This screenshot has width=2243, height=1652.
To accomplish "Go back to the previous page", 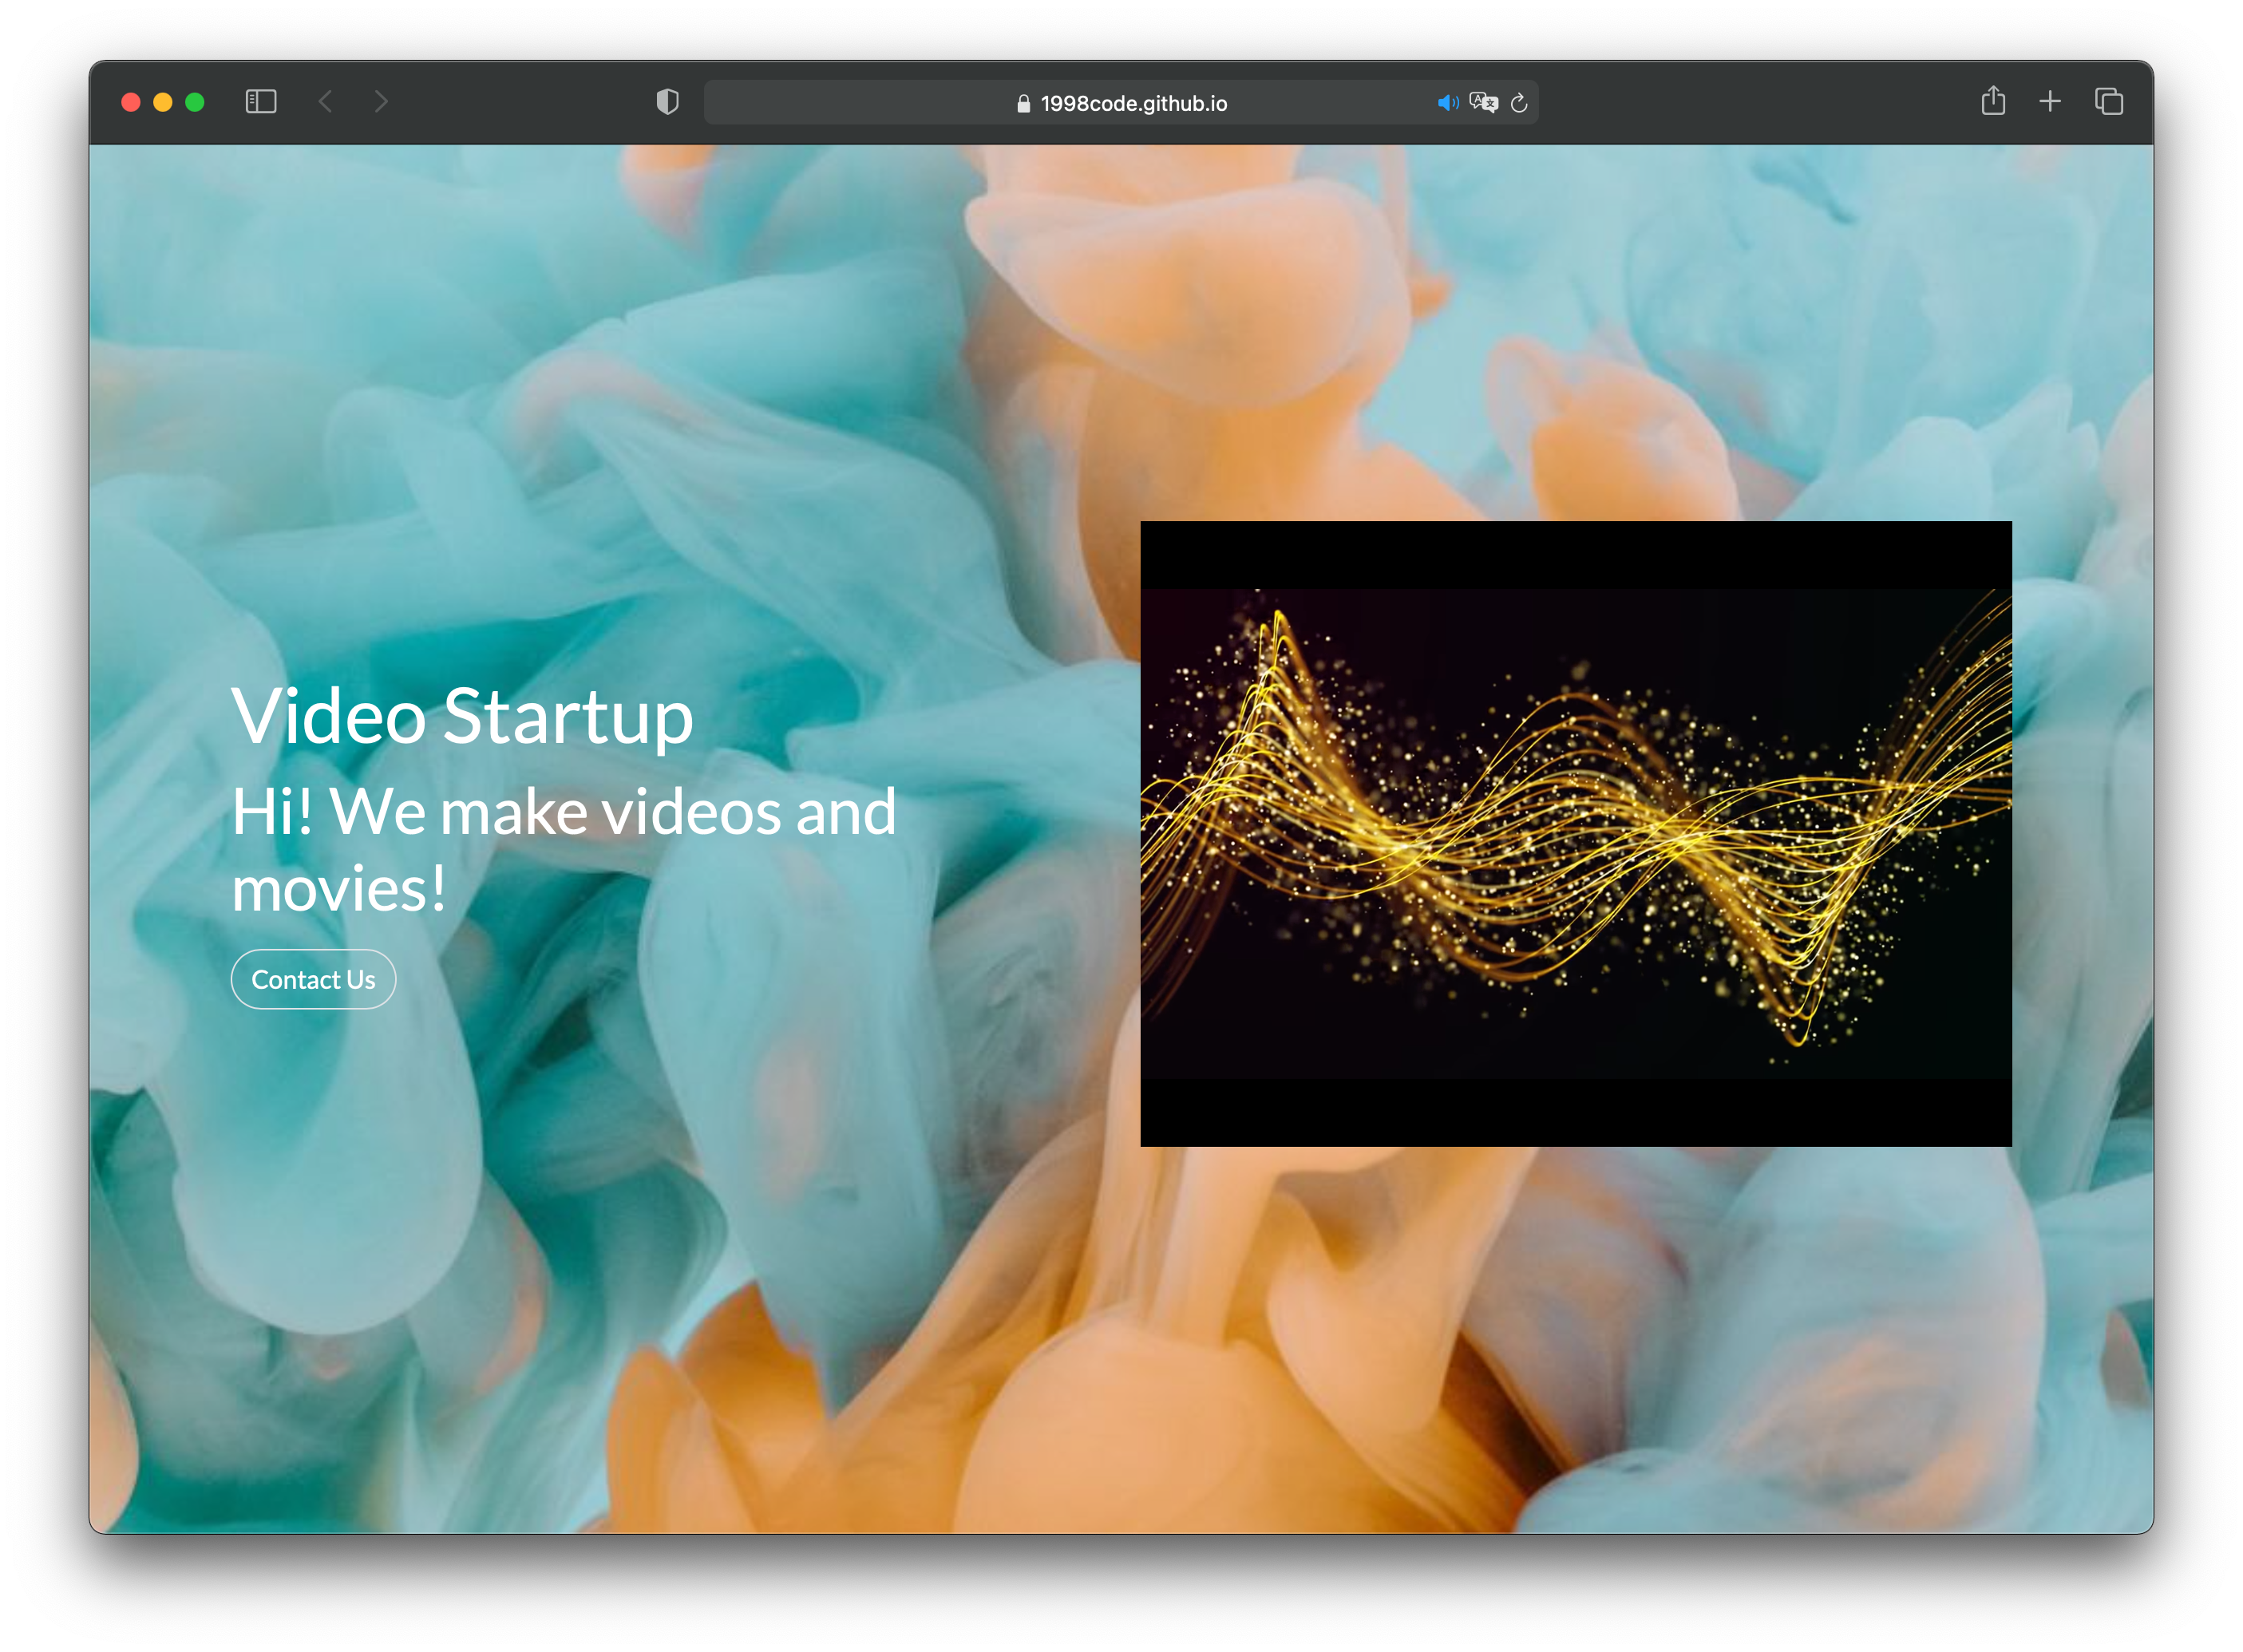I will click(325, 102).
